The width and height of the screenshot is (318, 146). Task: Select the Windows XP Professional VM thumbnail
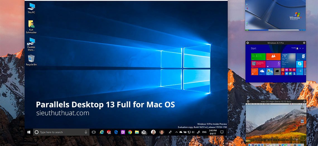click(x=275, y=15)
